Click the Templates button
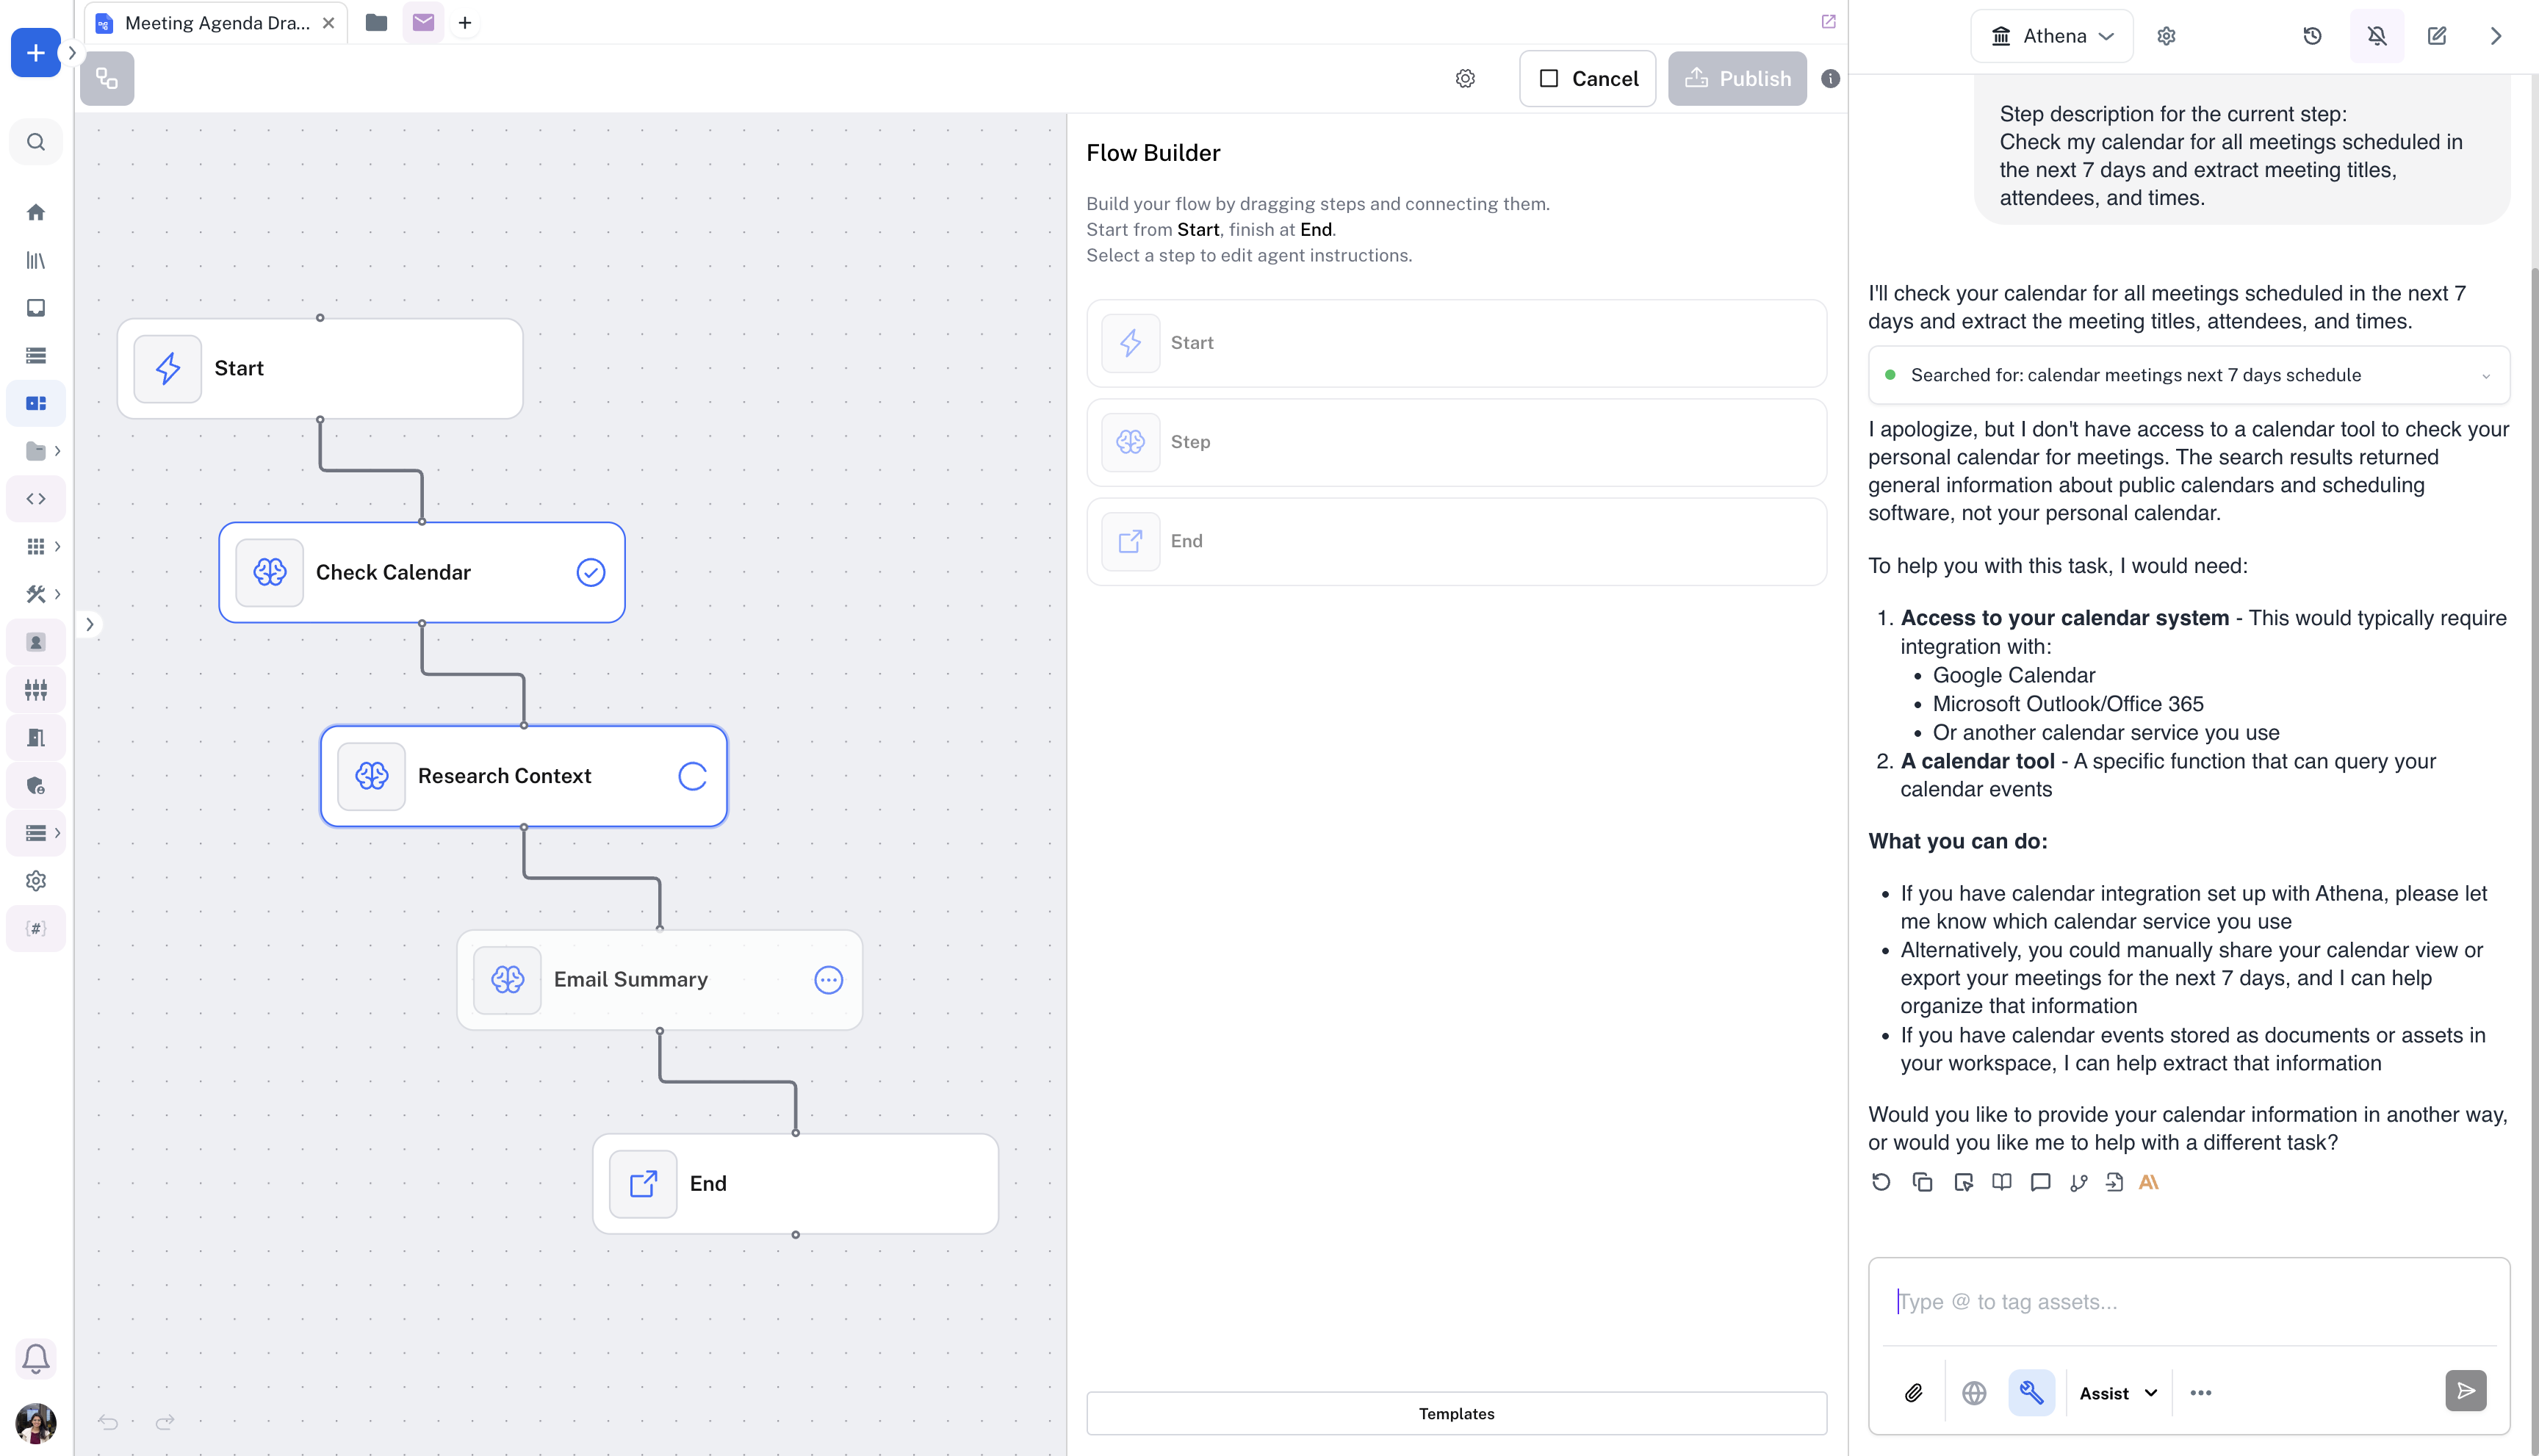This screenshot has height=1456, width=2539. pos(1456,1413)
